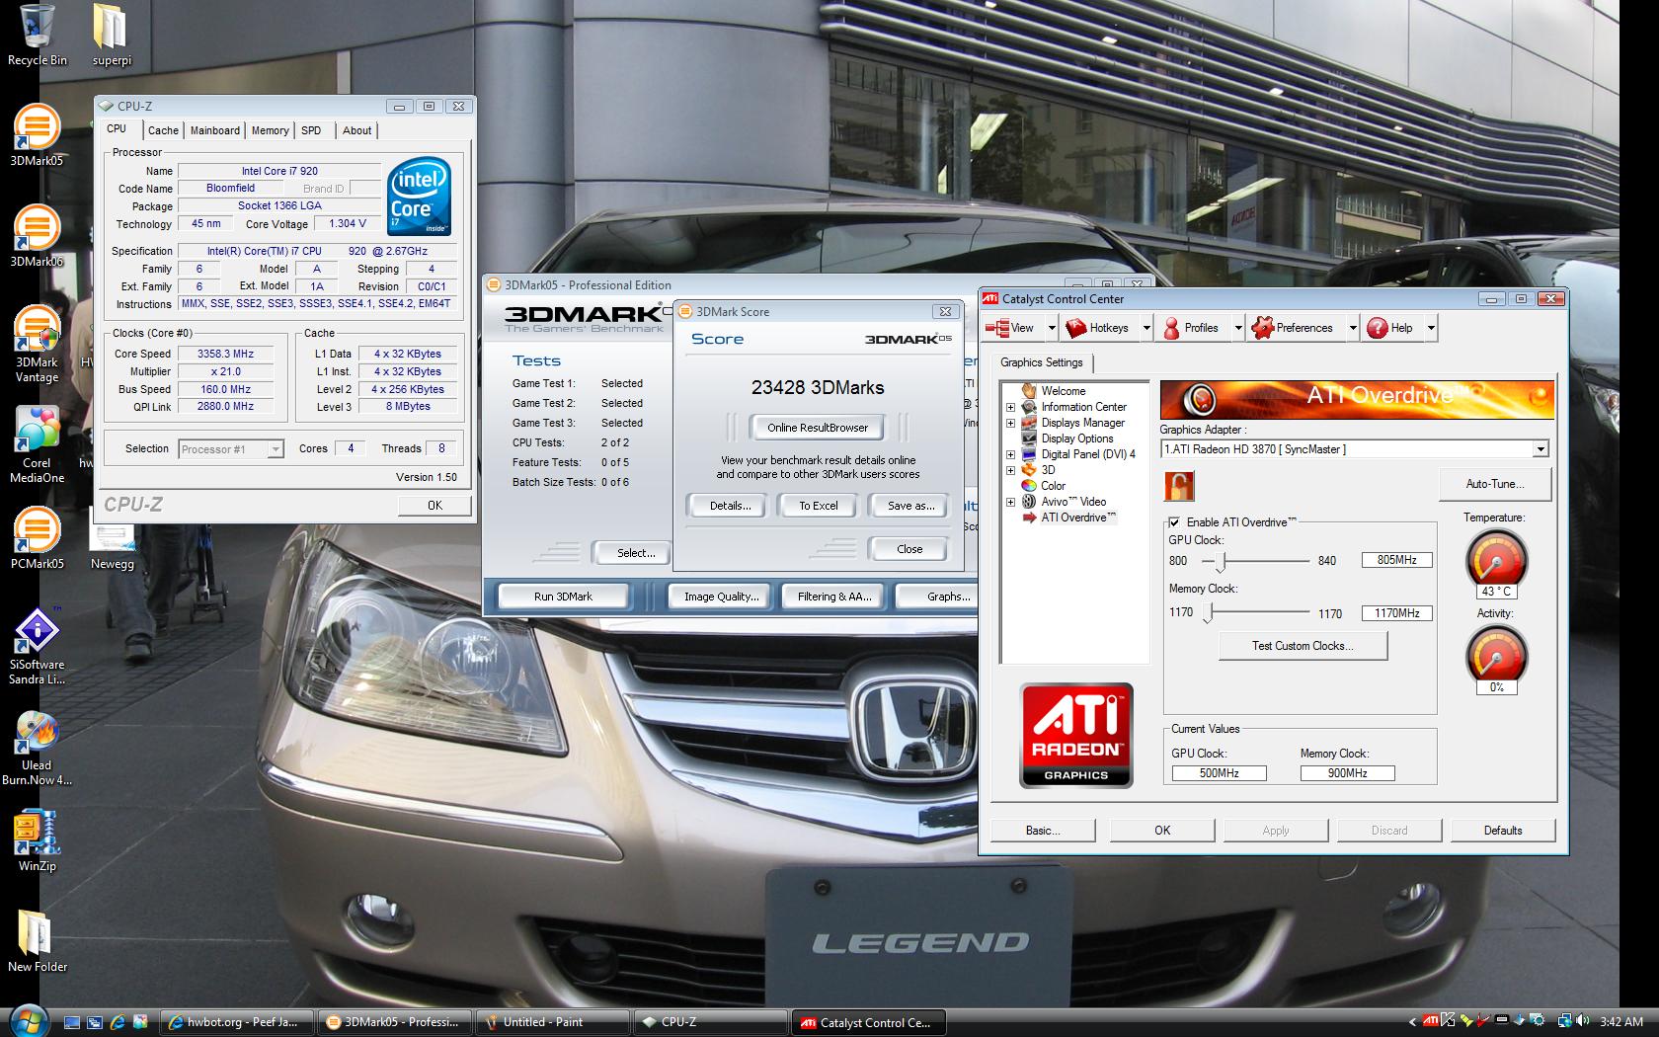Switch to the Memory tab in CPU-Z
The height and width of the screenshot is (1037, 1659).
pos(270,130)
